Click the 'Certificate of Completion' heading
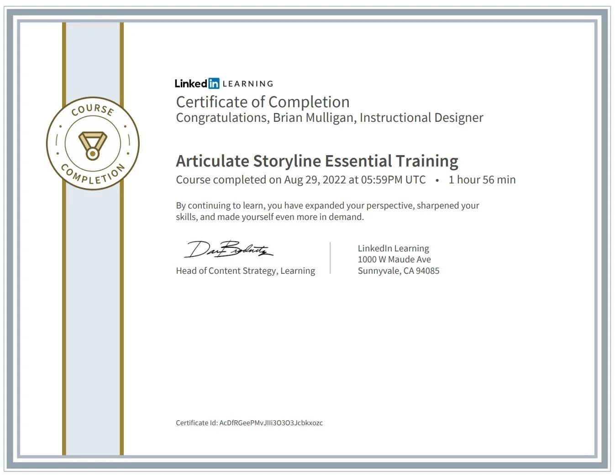This screenshot has height=475, width=615. coord(263,102)
